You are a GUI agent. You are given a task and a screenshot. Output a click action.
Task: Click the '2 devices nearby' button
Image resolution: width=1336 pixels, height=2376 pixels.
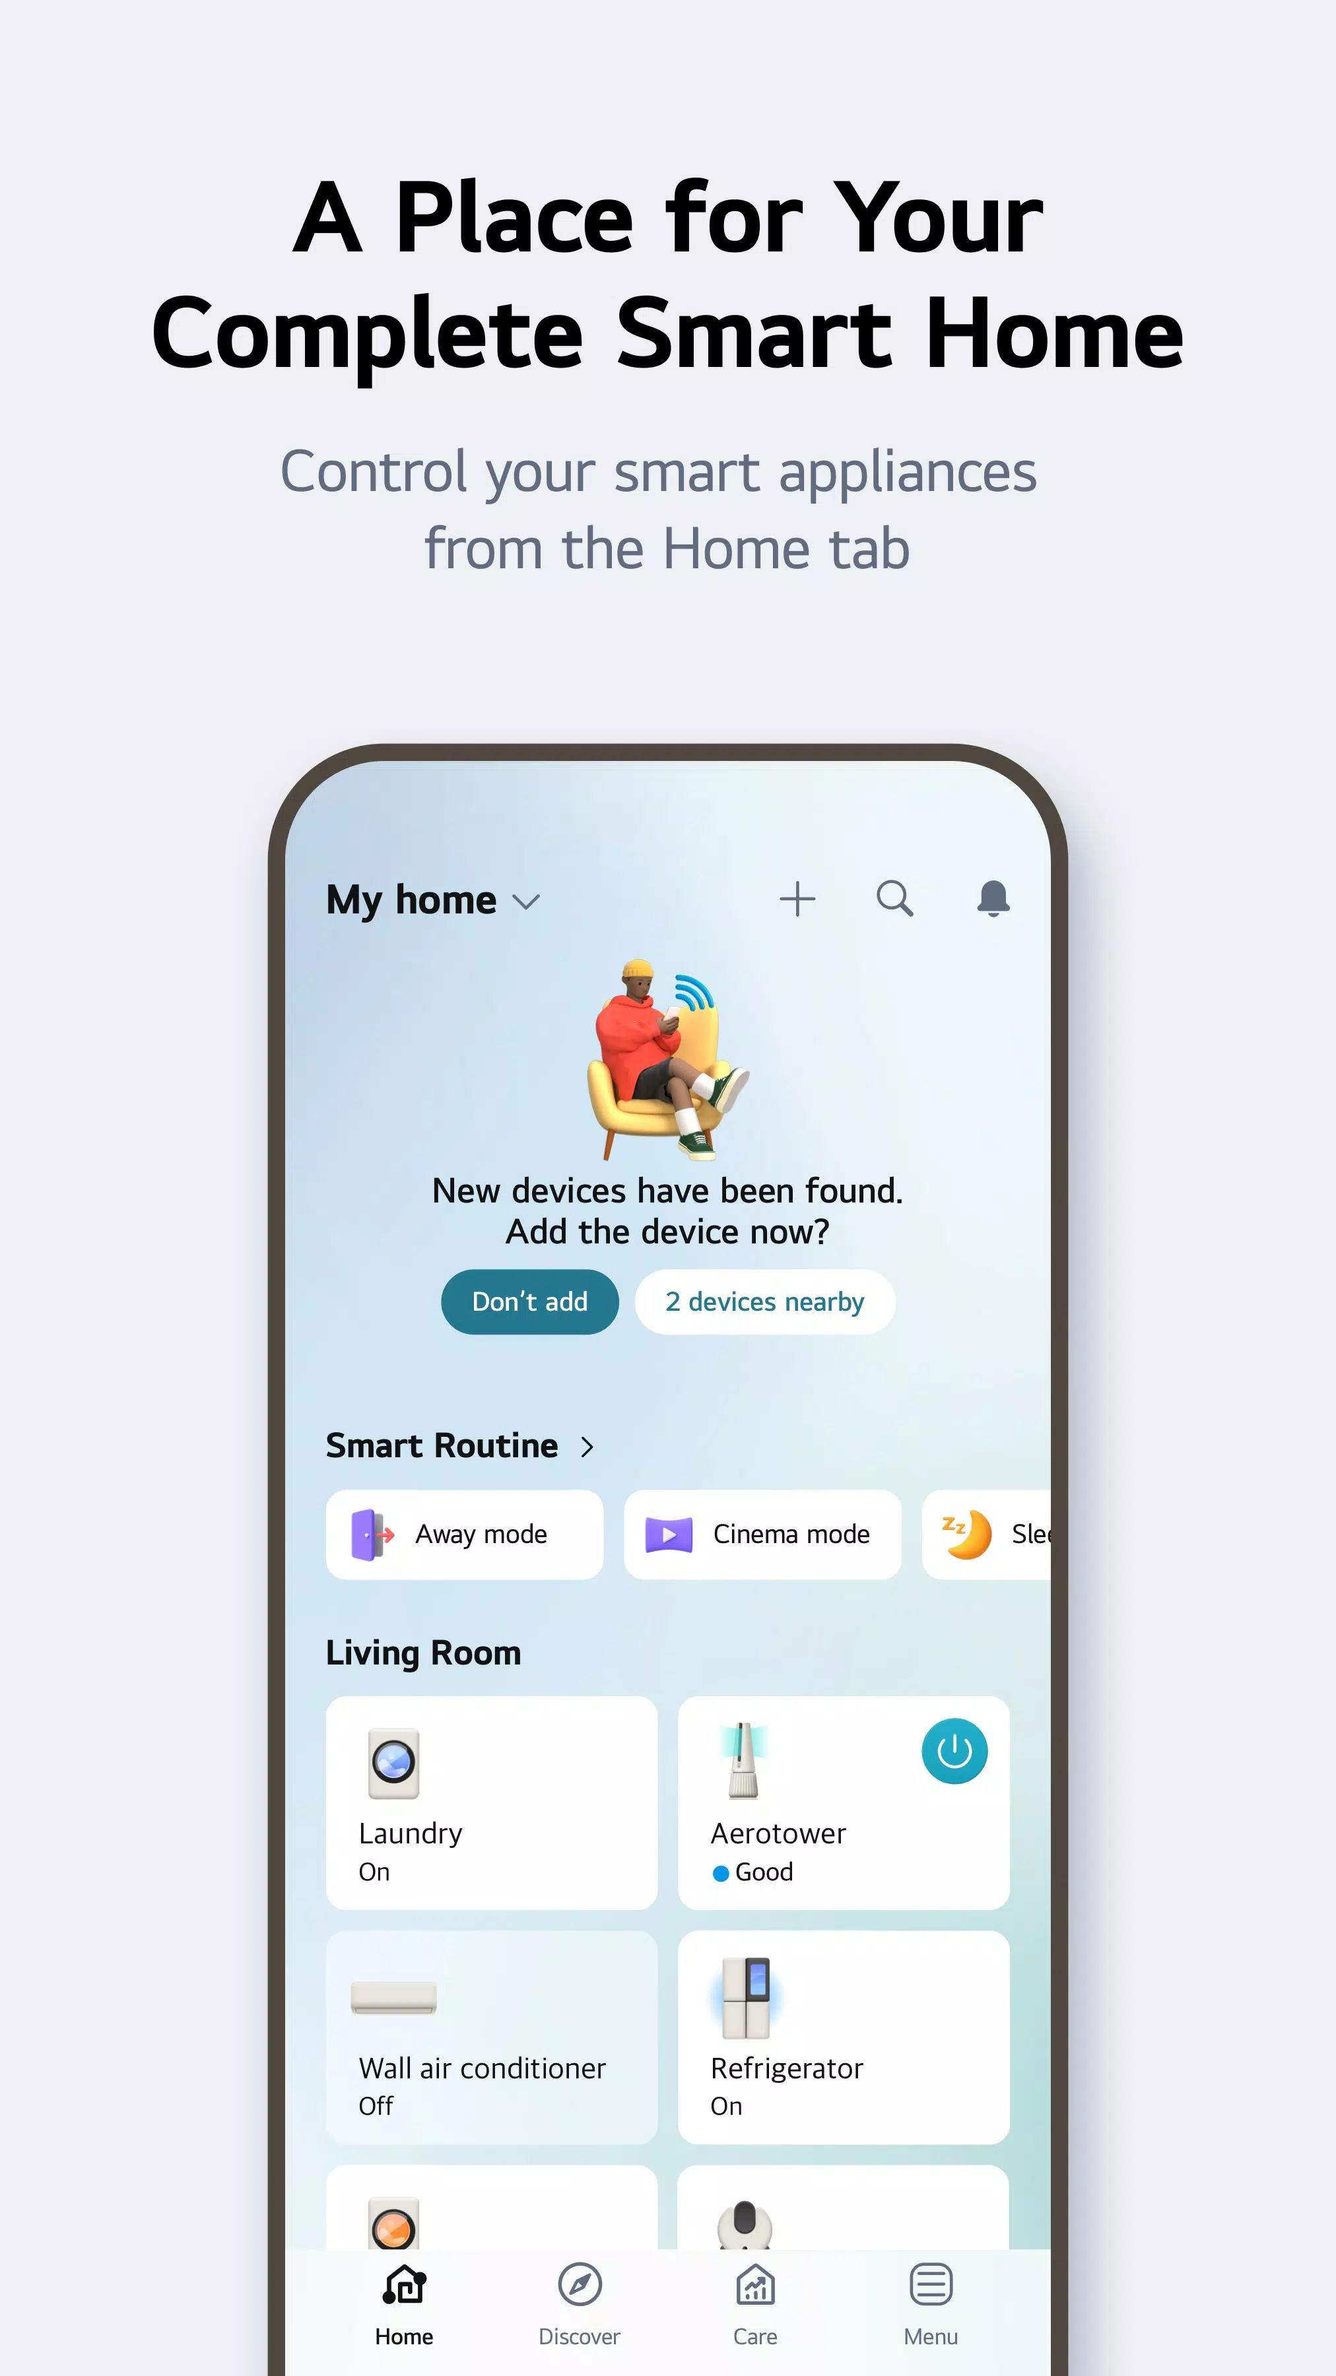(764, 1301)
